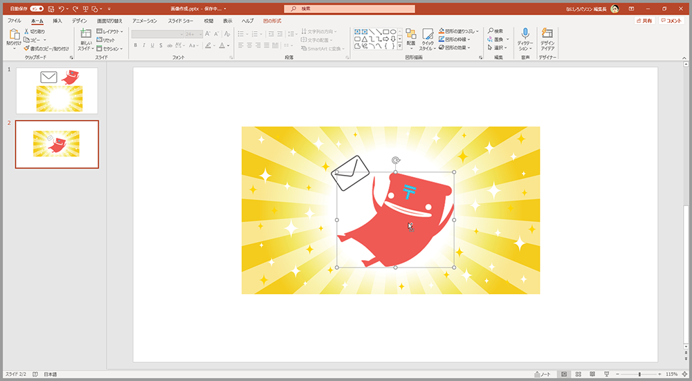Open the ファイル tab
This screenshot has height=381, width=692.
pyautogui.click(x=14, y=21)
